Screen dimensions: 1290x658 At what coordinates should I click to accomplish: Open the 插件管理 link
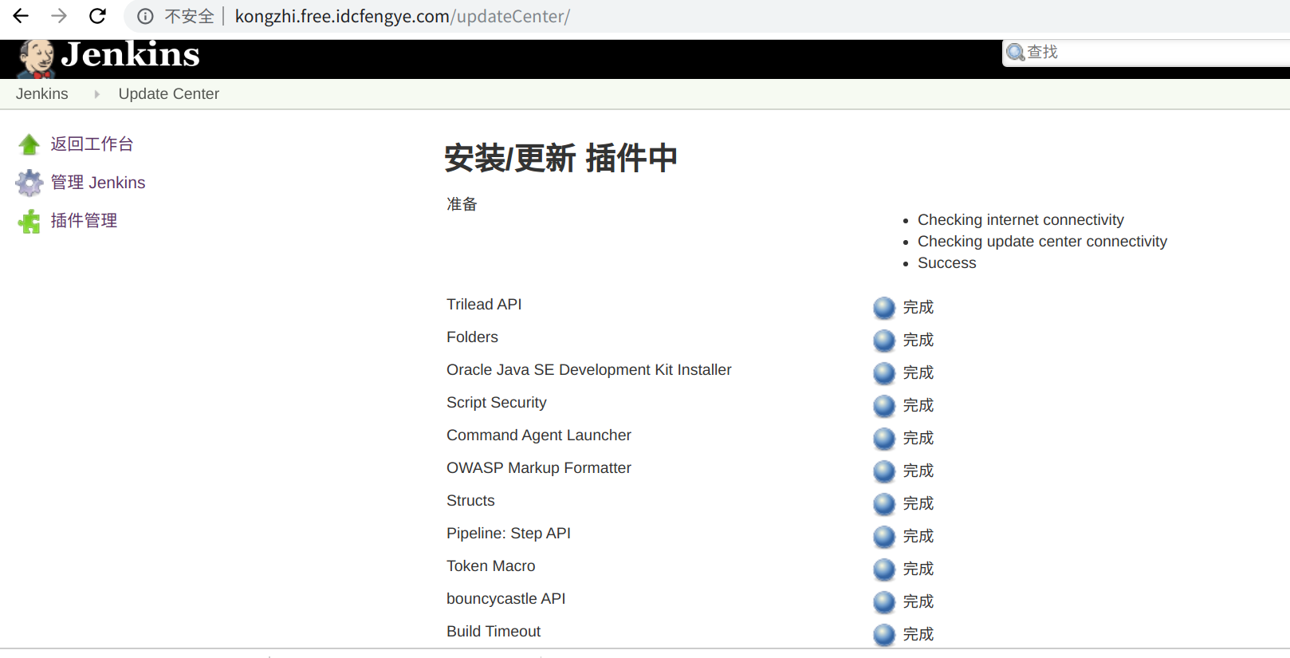coord(84,221)
